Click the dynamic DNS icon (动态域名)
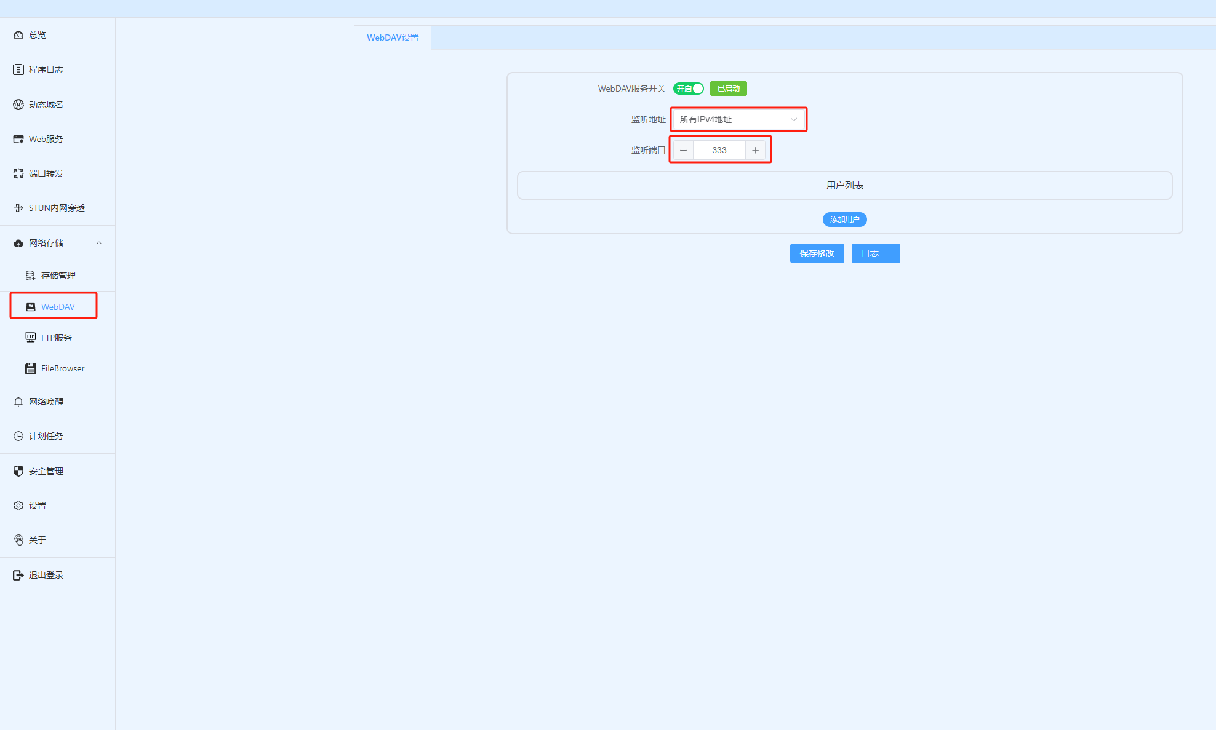This screenshot has width=1216, height=730. coord(18,105)
